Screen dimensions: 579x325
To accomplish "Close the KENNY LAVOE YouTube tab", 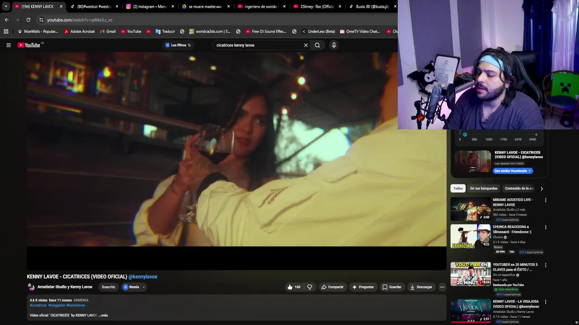I will click(61, 6).
